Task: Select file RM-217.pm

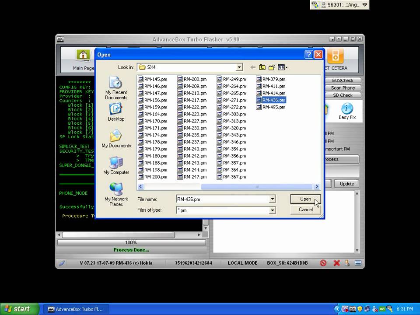Action: (192, 100)
